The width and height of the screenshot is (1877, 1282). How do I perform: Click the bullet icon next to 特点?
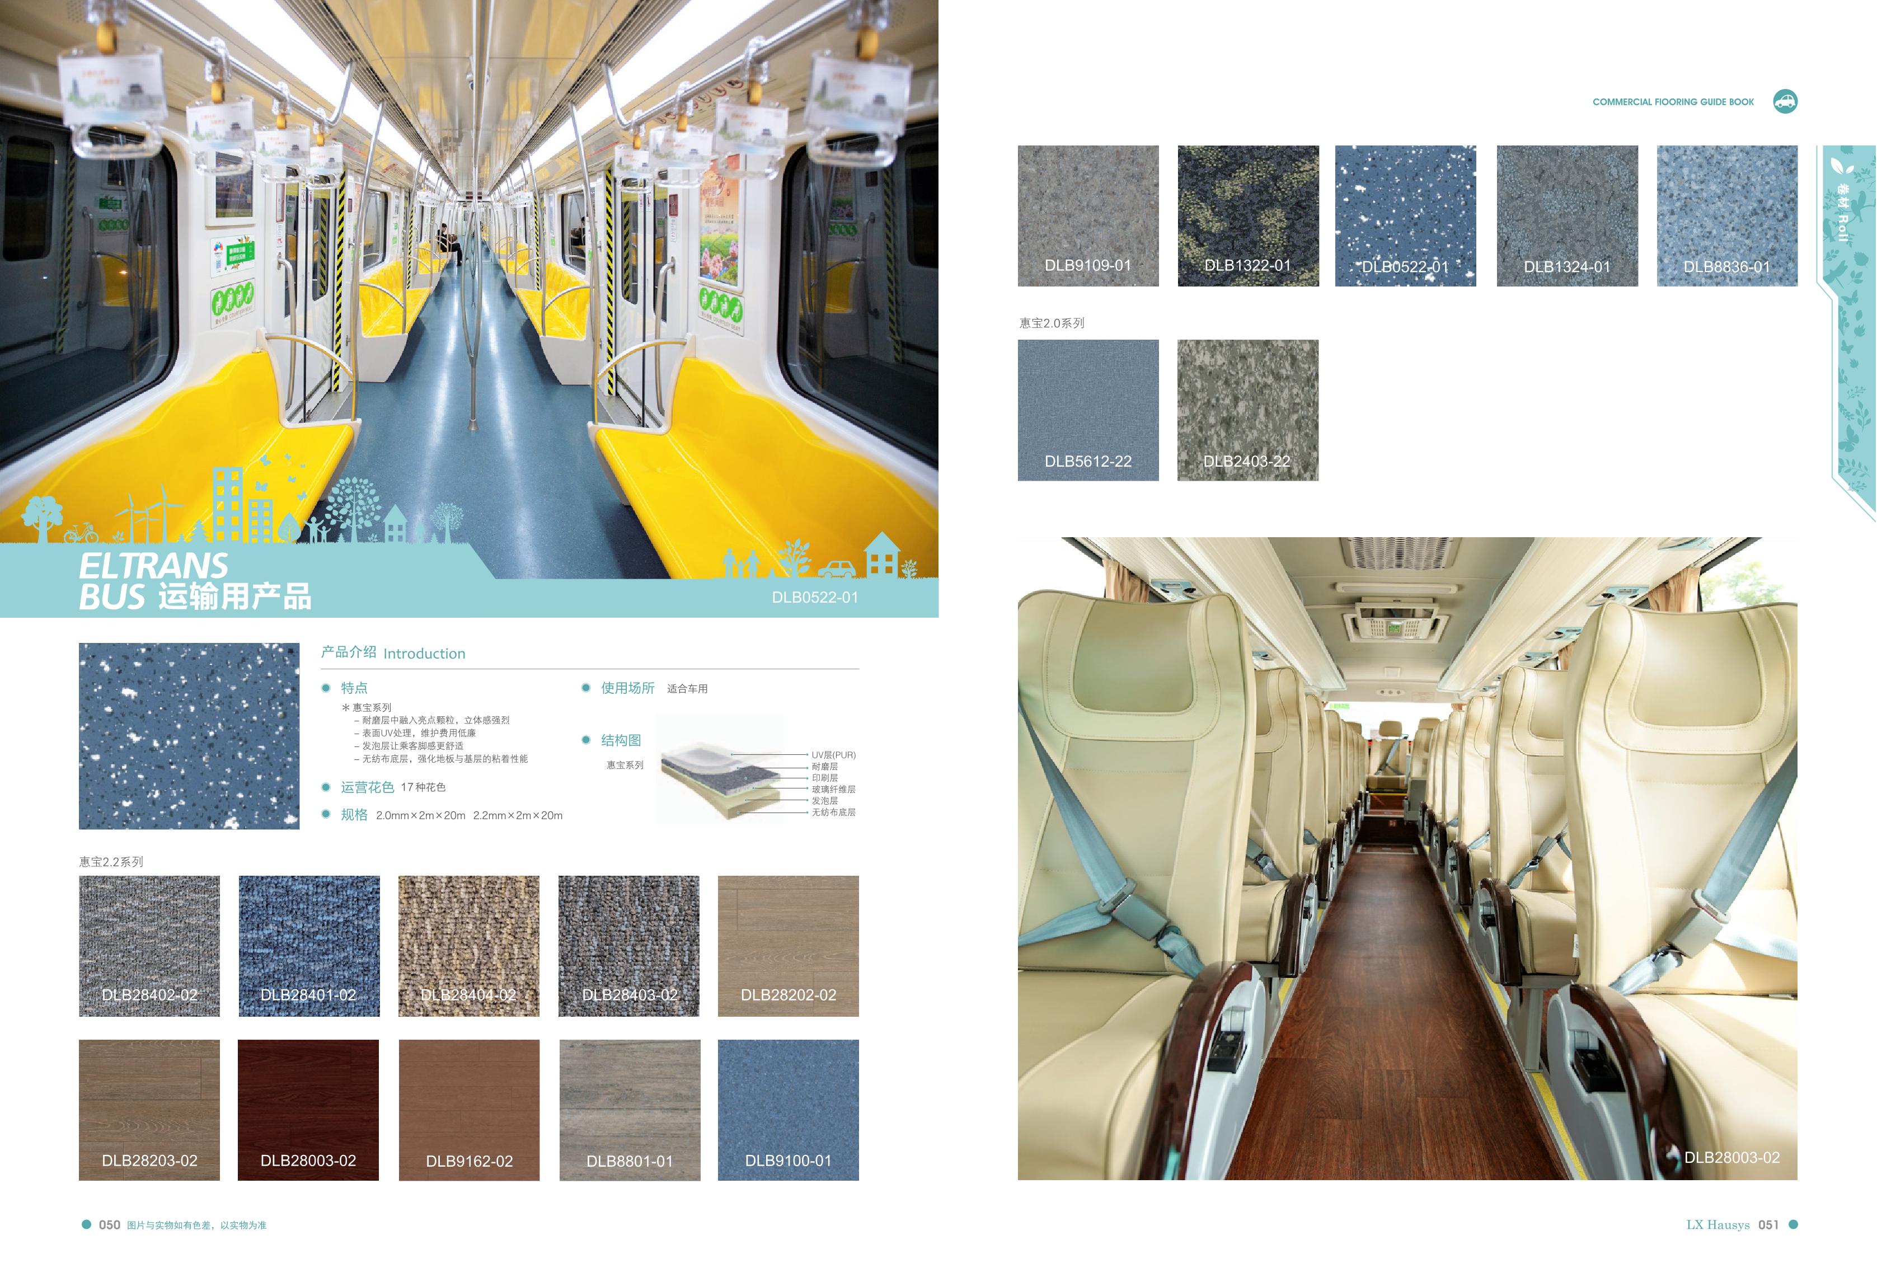326,688
